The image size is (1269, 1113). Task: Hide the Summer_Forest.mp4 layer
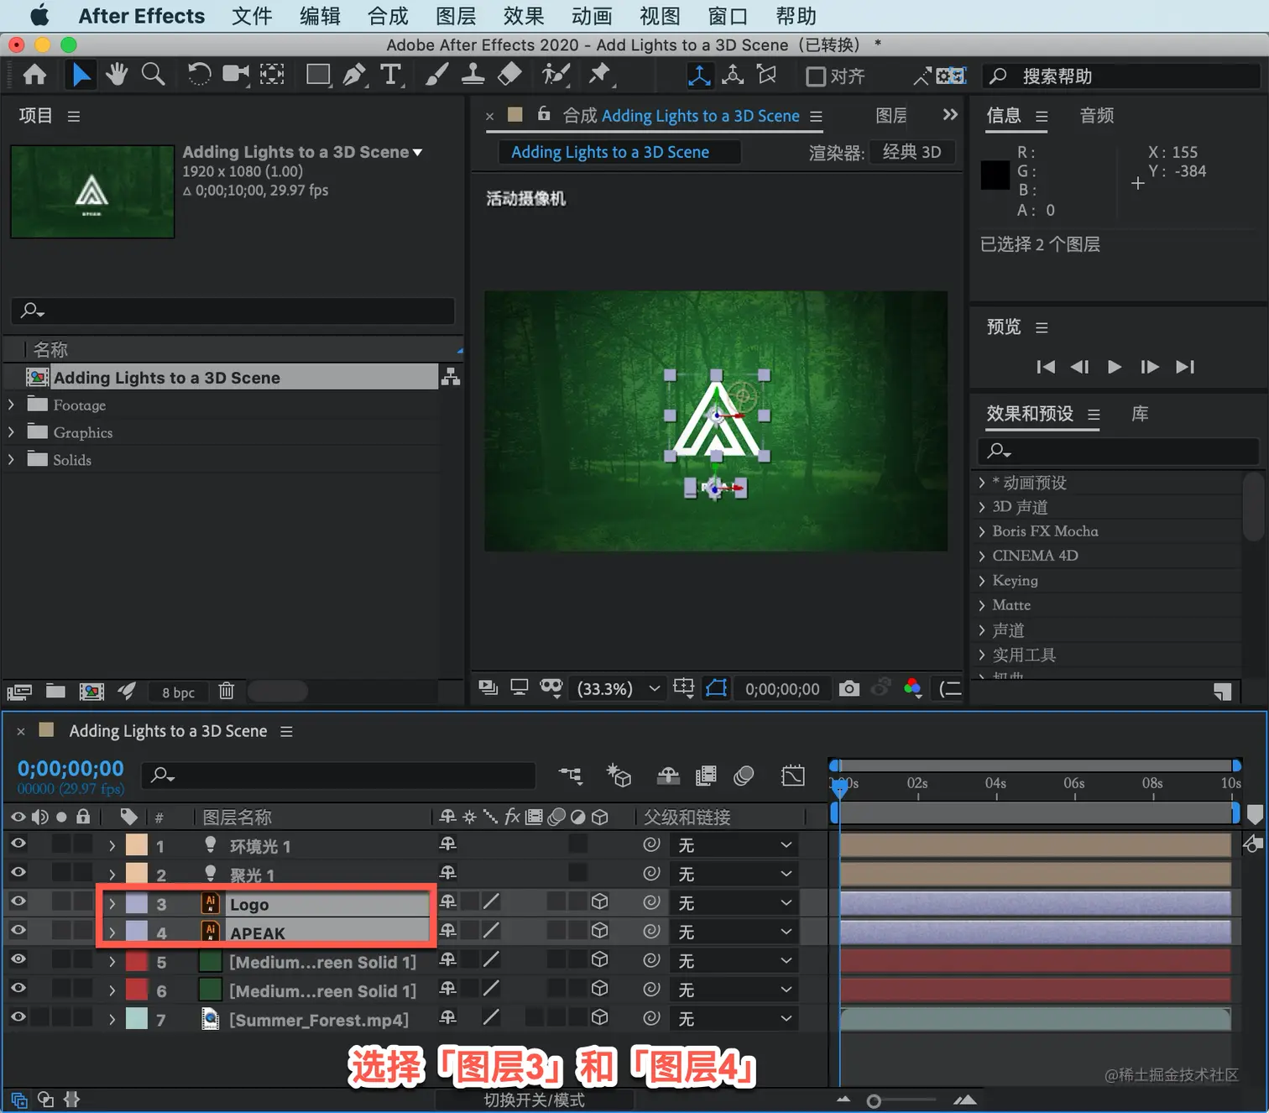coord(18,1017)
